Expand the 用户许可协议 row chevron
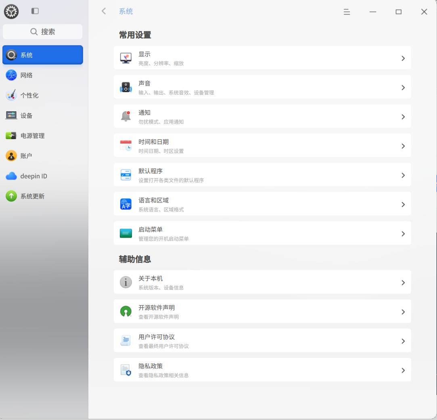Image resolution: width=437 pixels, height=420 pixels. point(403,341)
